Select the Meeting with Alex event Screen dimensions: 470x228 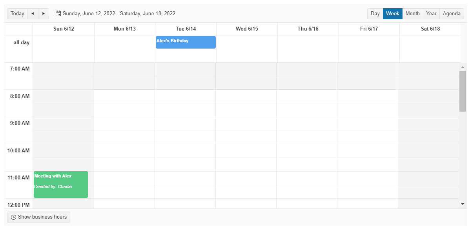(60, 184)
